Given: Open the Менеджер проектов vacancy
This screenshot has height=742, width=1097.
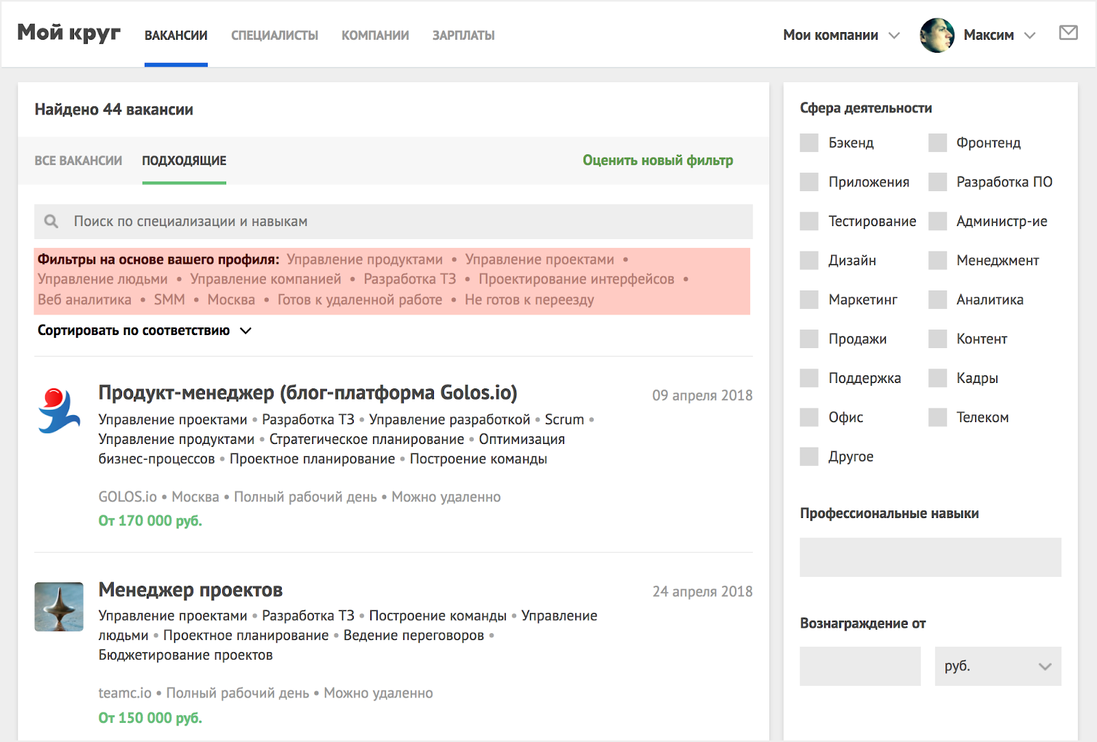Looking at the screenshot, I should 191,590.
